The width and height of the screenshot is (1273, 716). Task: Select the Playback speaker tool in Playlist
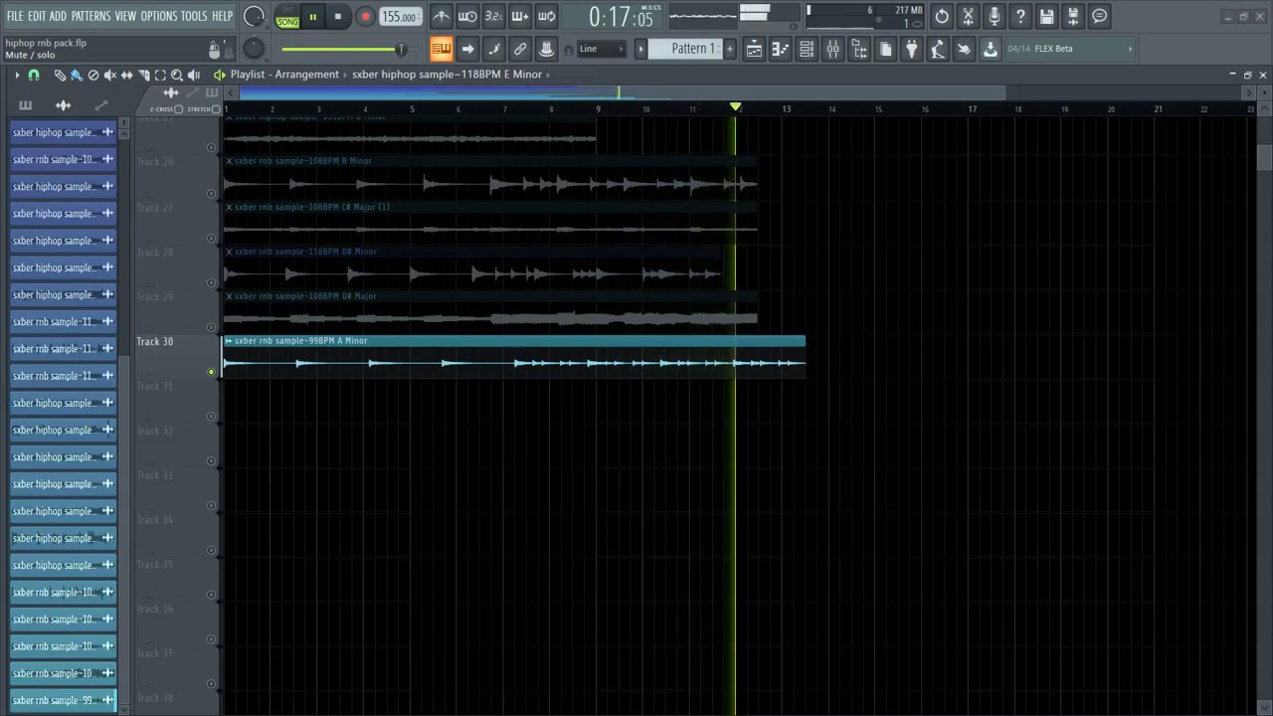click(194, 75)
